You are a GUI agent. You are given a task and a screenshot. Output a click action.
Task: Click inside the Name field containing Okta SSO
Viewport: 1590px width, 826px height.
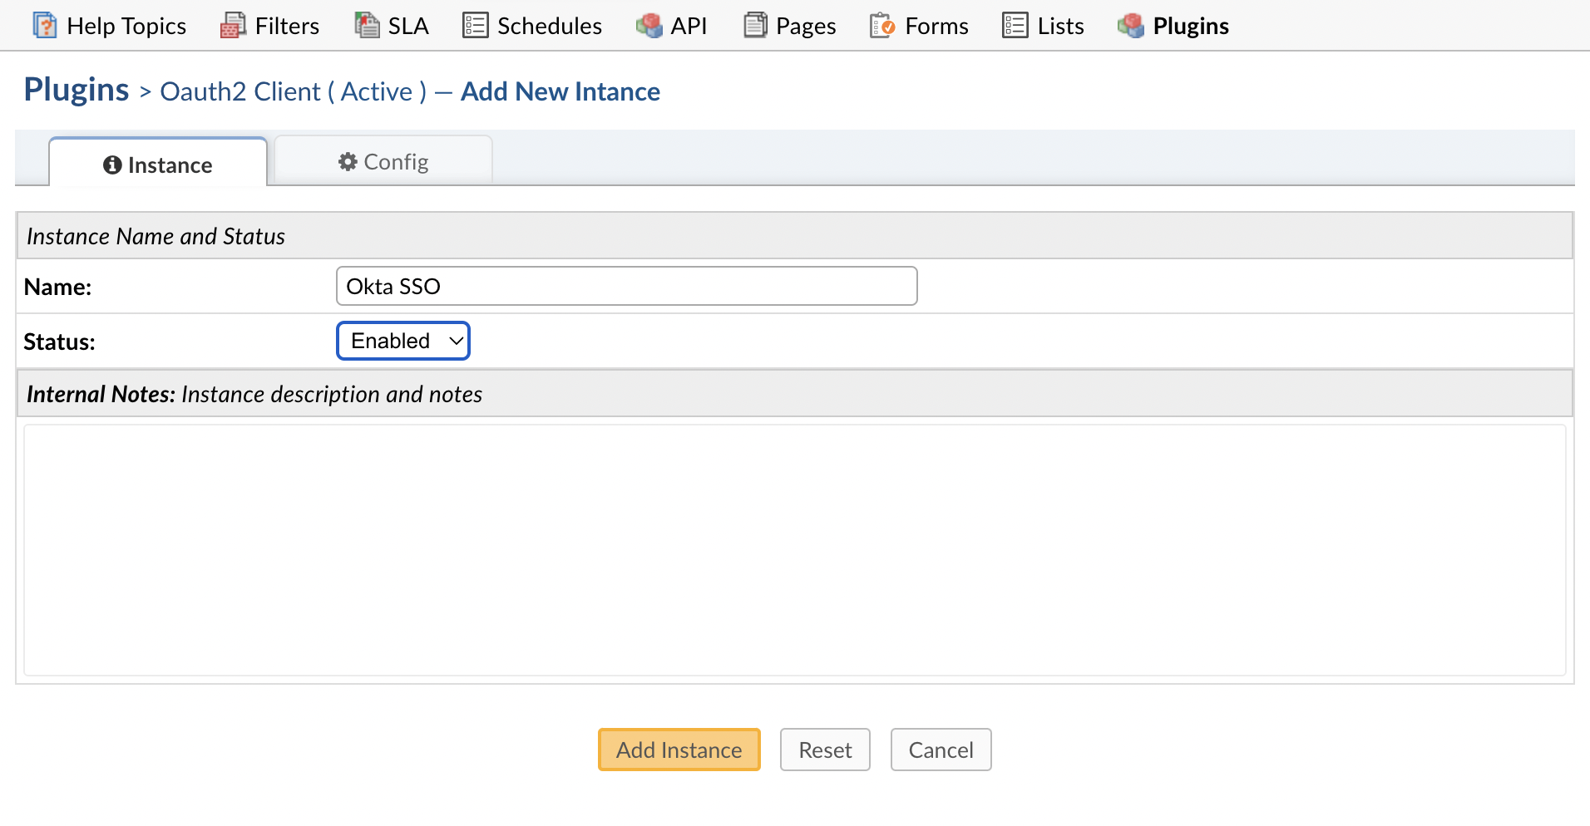click(x=626, y=286)
